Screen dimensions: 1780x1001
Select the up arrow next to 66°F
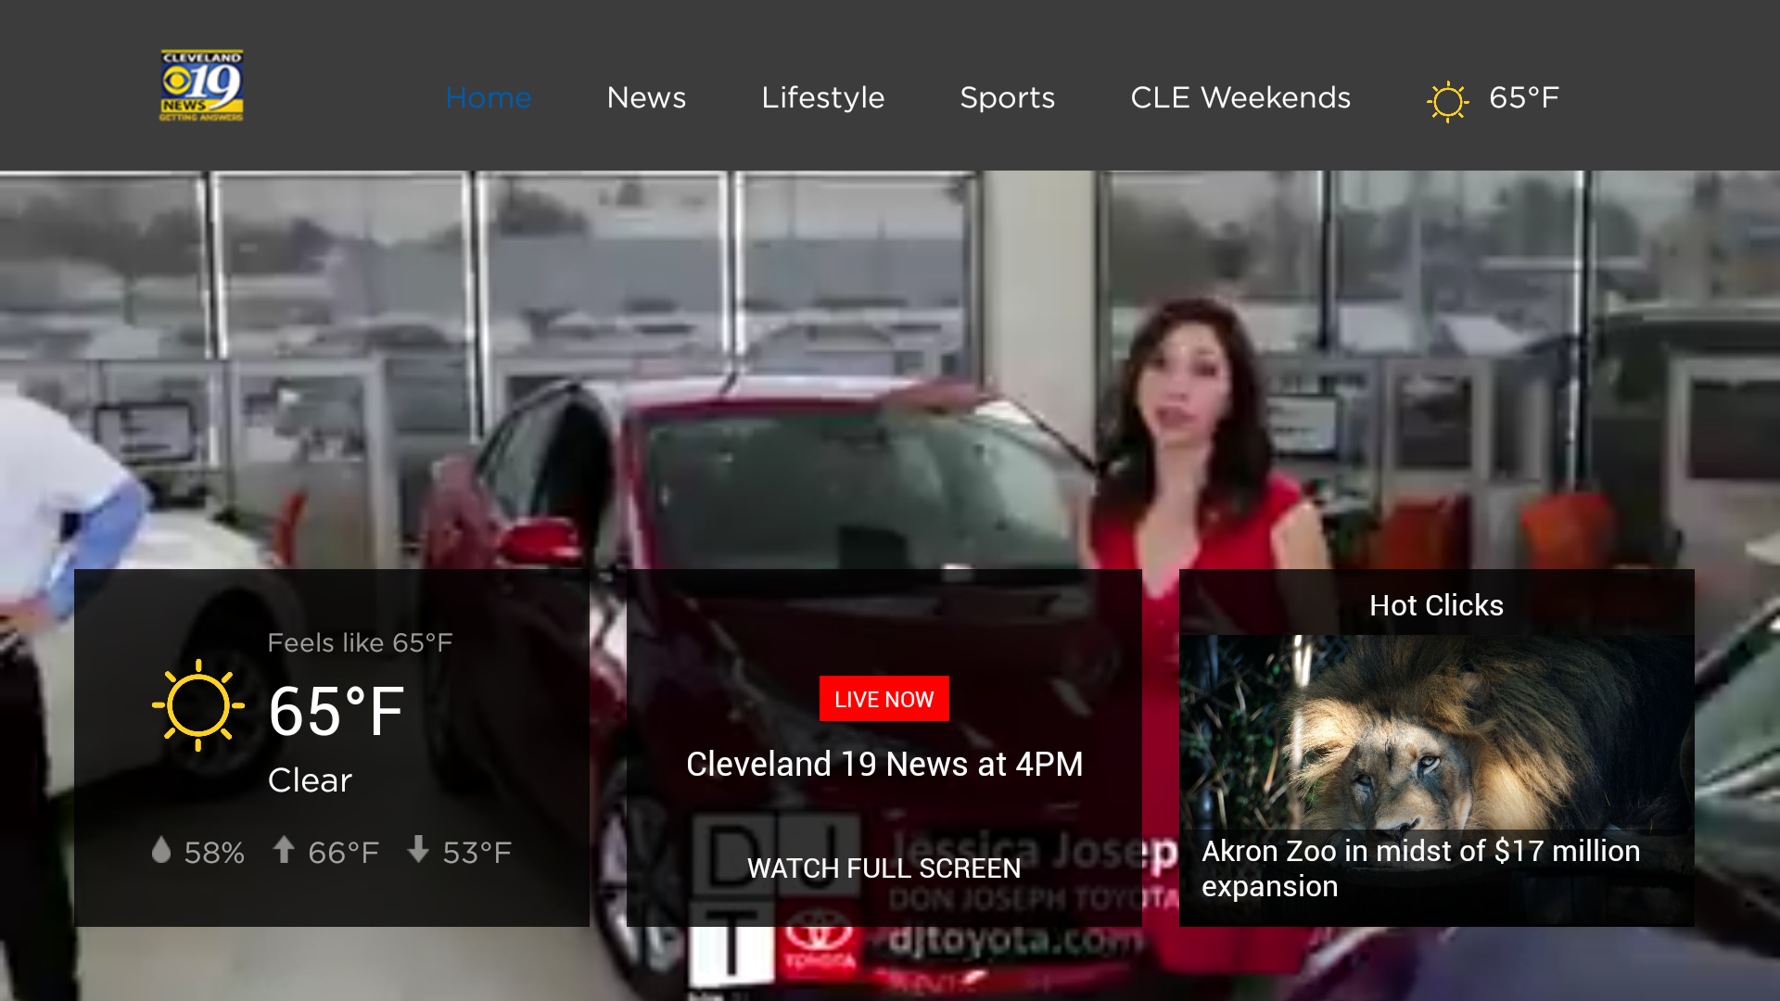(x=285, y=851)
